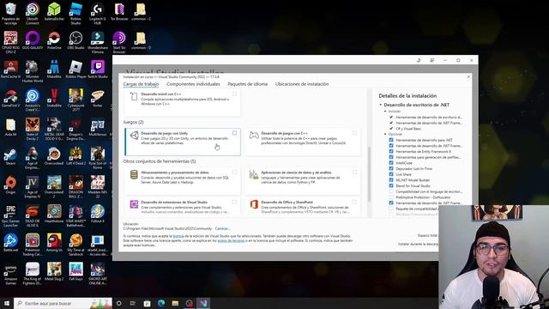Click the data storage database icon
The image size is (549, 309).
[x=134, y=174]
